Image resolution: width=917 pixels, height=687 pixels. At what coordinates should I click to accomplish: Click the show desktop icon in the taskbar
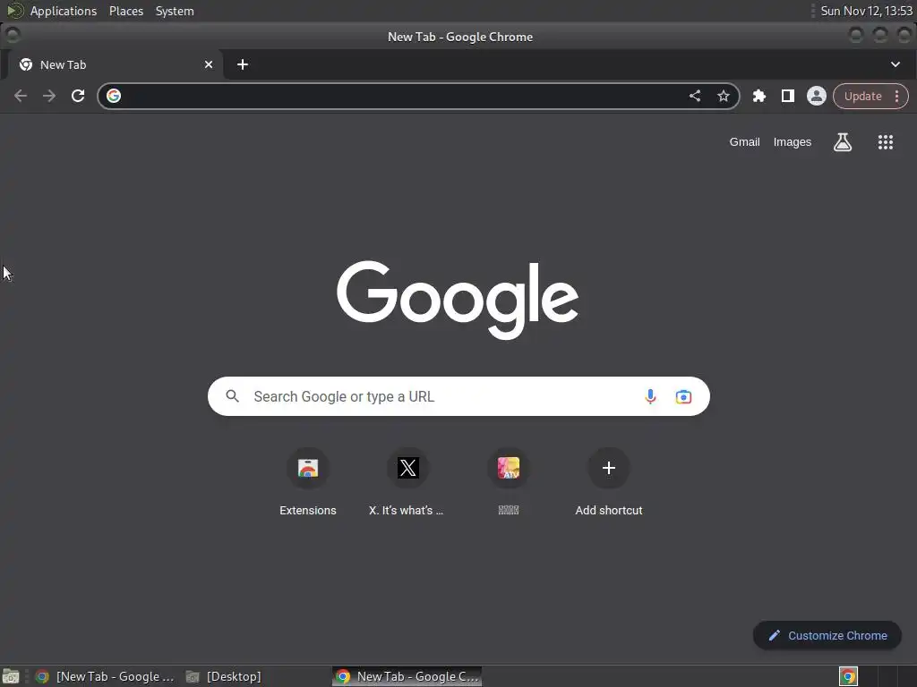coord(11,676)
